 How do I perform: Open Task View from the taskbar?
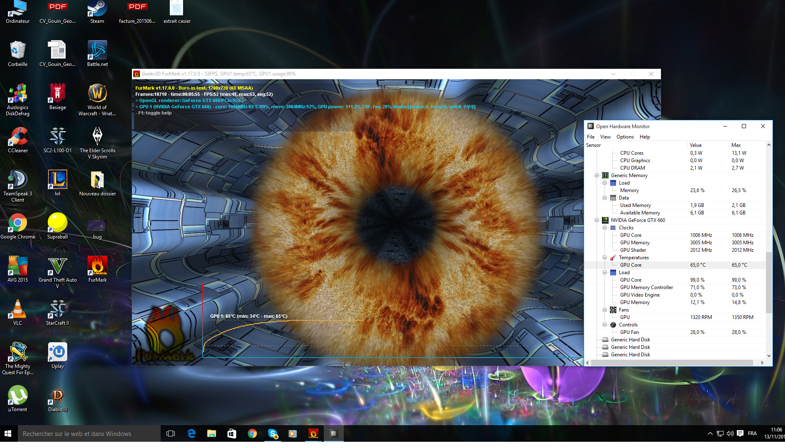point(171,433)
